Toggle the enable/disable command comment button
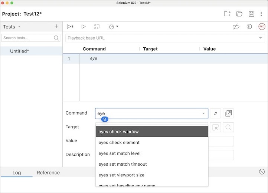Viewport: 268px width, 193px height. 215,114
